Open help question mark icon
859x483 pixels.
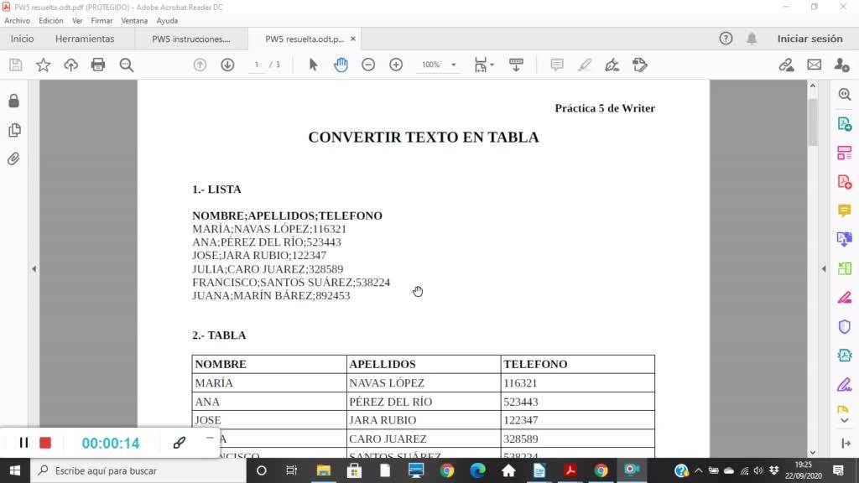tap(726, 39)
